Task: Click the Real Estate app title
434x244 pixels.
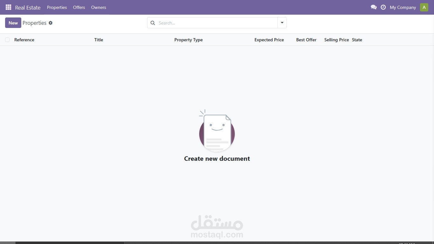Action: 28,7
